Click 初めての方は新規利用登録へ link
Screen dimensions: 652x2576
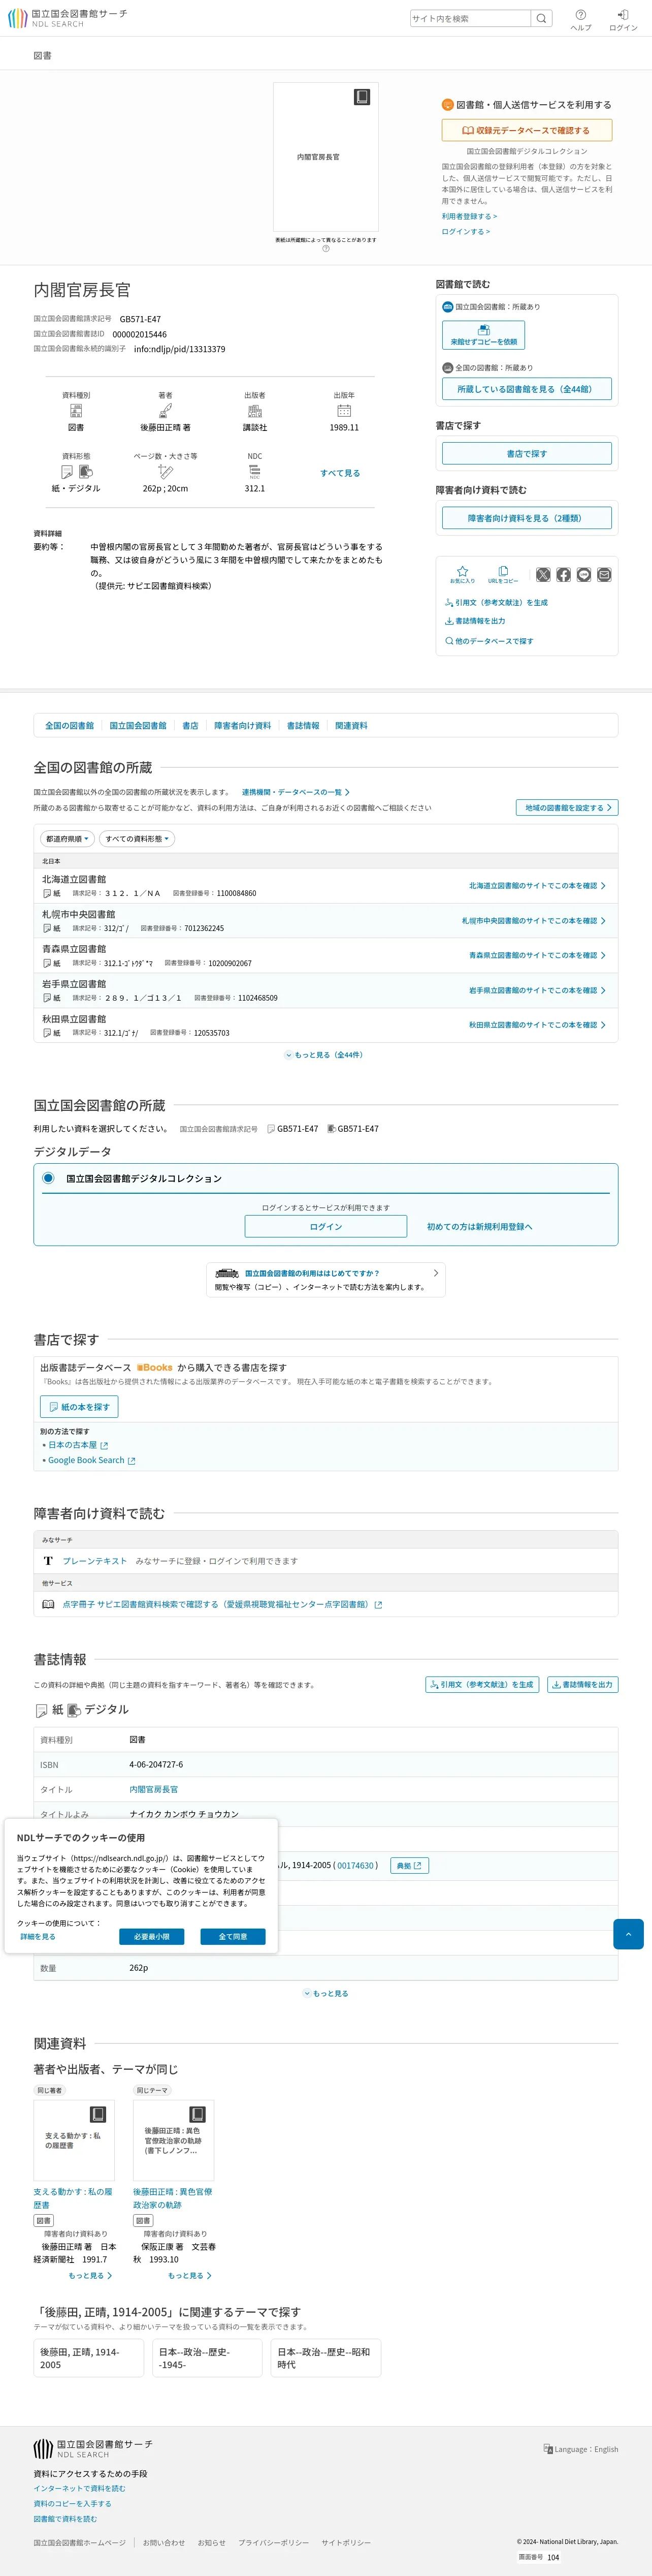click(x=479, y=1227)
